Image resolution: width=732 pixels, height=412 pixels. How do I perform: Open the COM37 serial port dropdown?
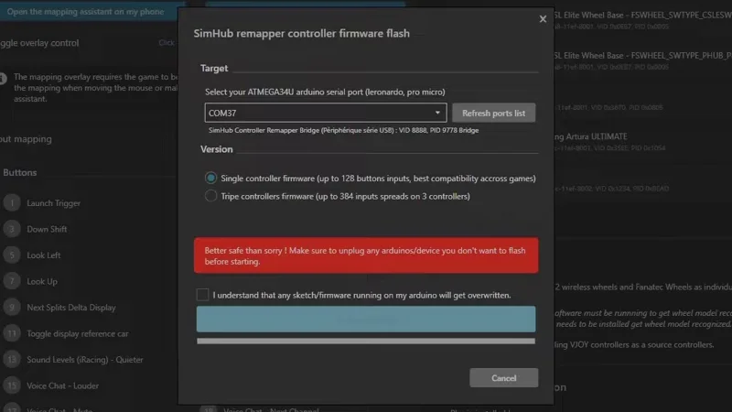pyautogui.click(x=326, y=113)
